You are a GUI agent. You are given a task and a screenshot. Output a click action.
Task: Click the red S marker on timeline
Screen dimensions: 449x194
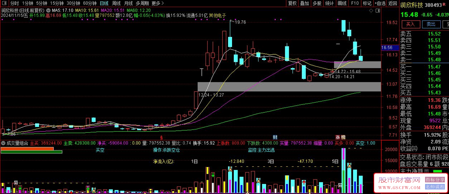point(161,137)
